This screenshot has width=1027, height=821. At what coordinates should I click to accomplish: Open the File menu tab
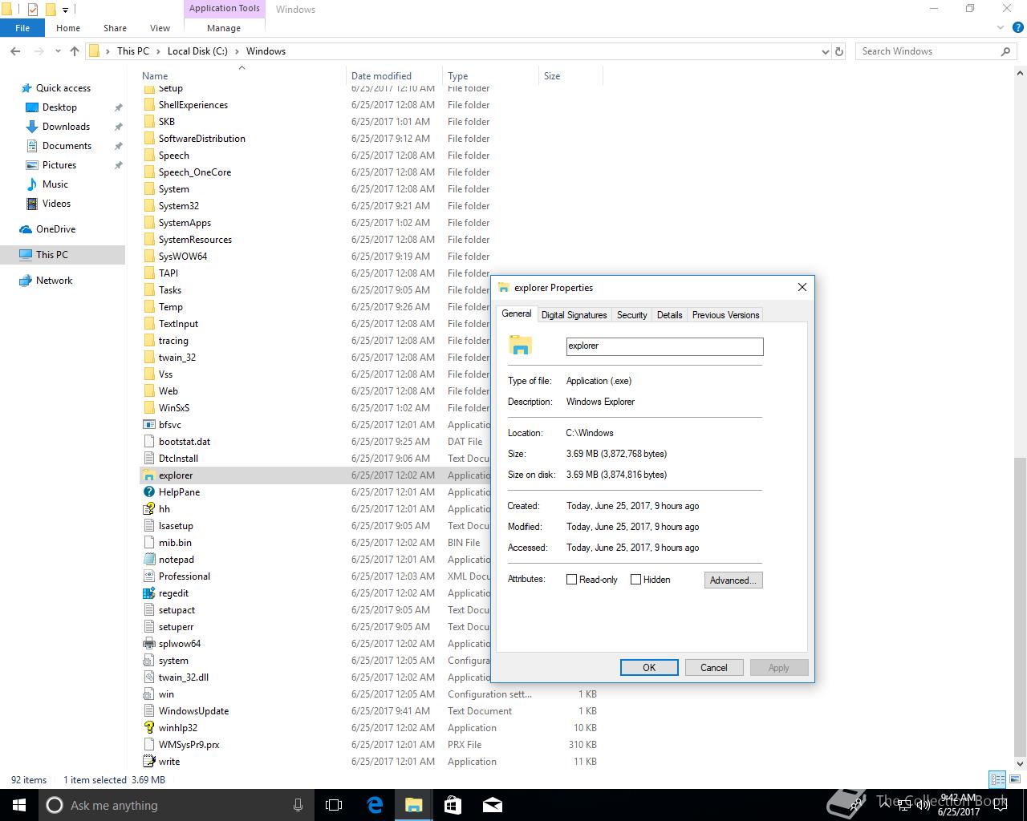(22, 28)
